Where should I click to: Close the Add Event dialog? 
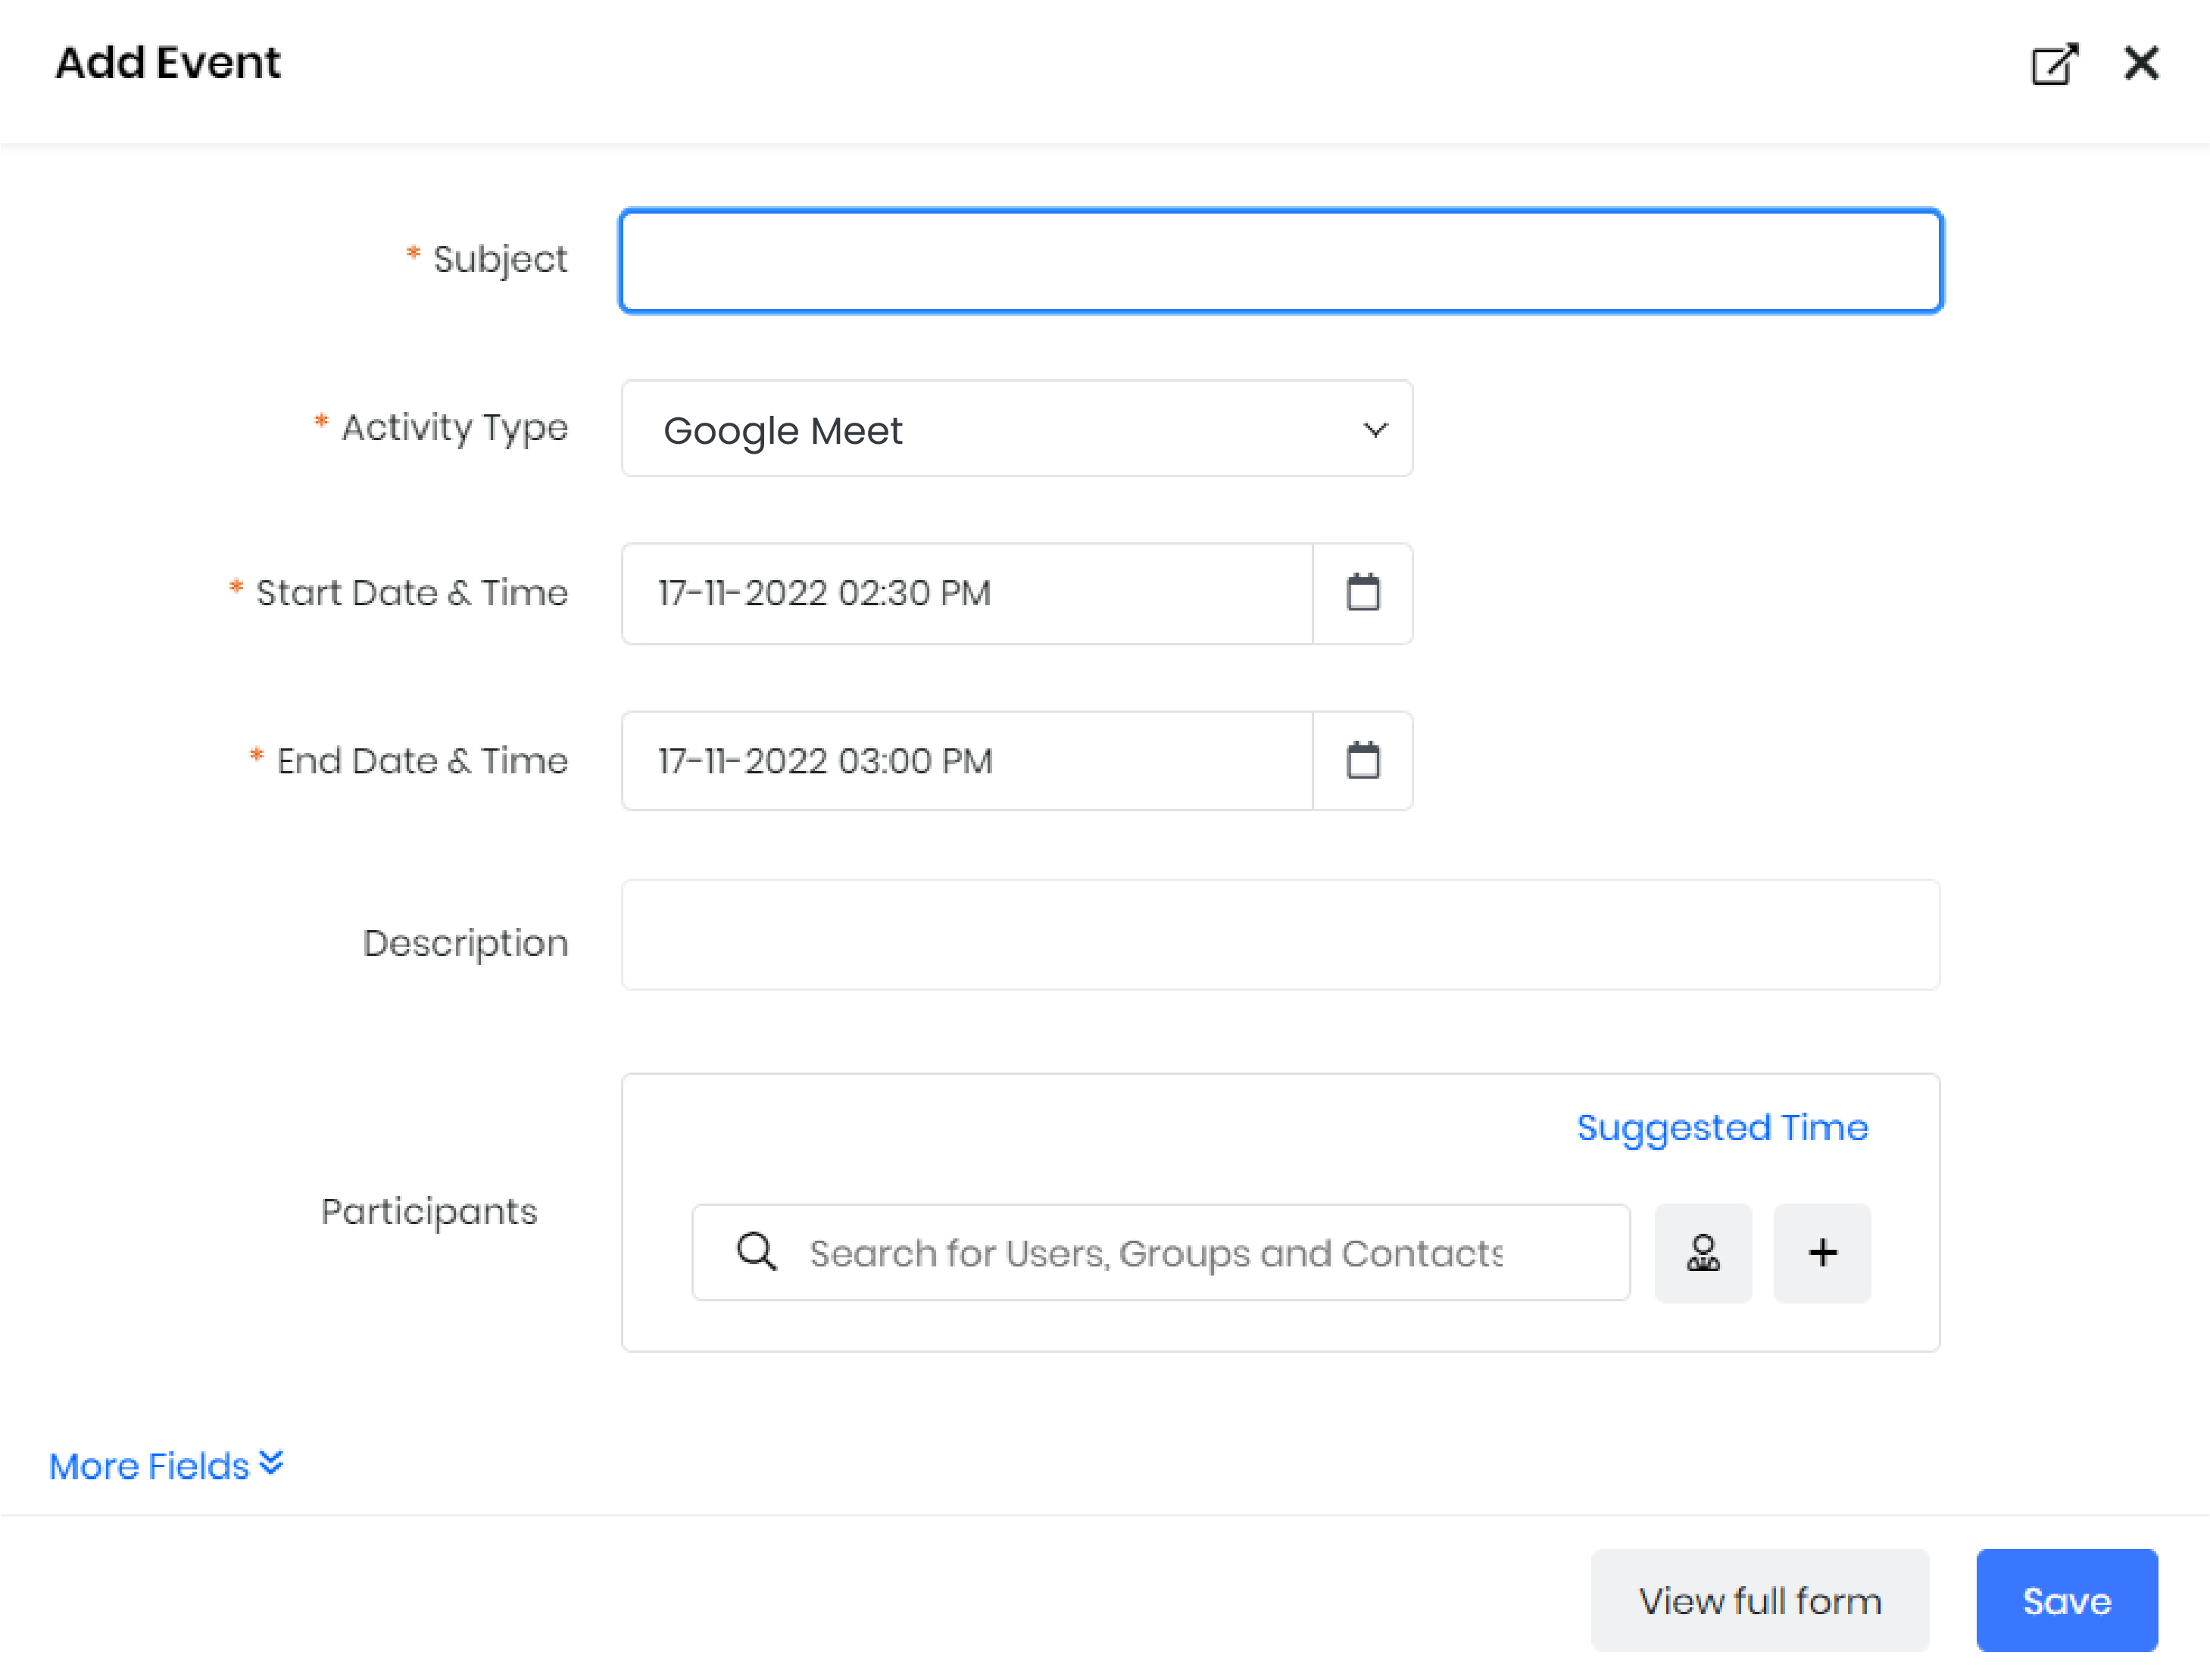coord(2141,63)
